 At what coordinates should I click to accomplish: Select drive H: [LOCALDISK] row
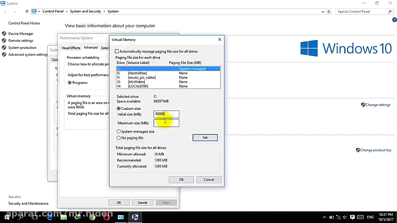[168, 86]
